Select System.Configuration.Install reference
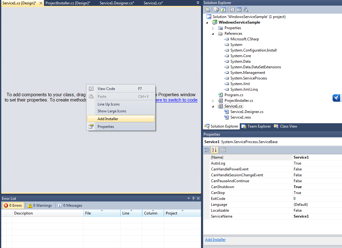The image size is (342, 248). click(x=253, y=50)
